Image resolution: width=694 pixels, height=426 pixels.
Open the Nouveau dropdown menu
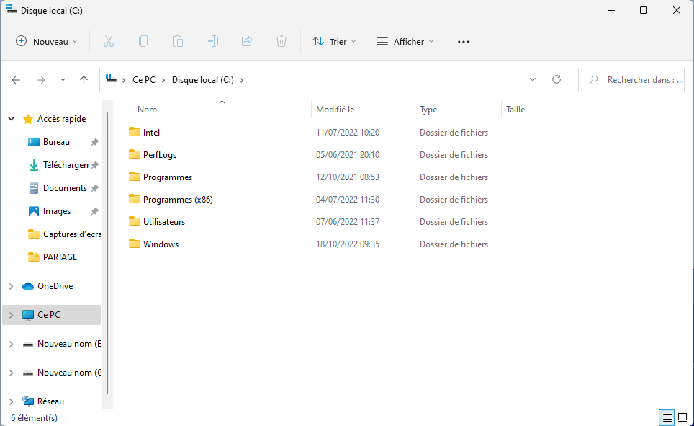[47, 42]
